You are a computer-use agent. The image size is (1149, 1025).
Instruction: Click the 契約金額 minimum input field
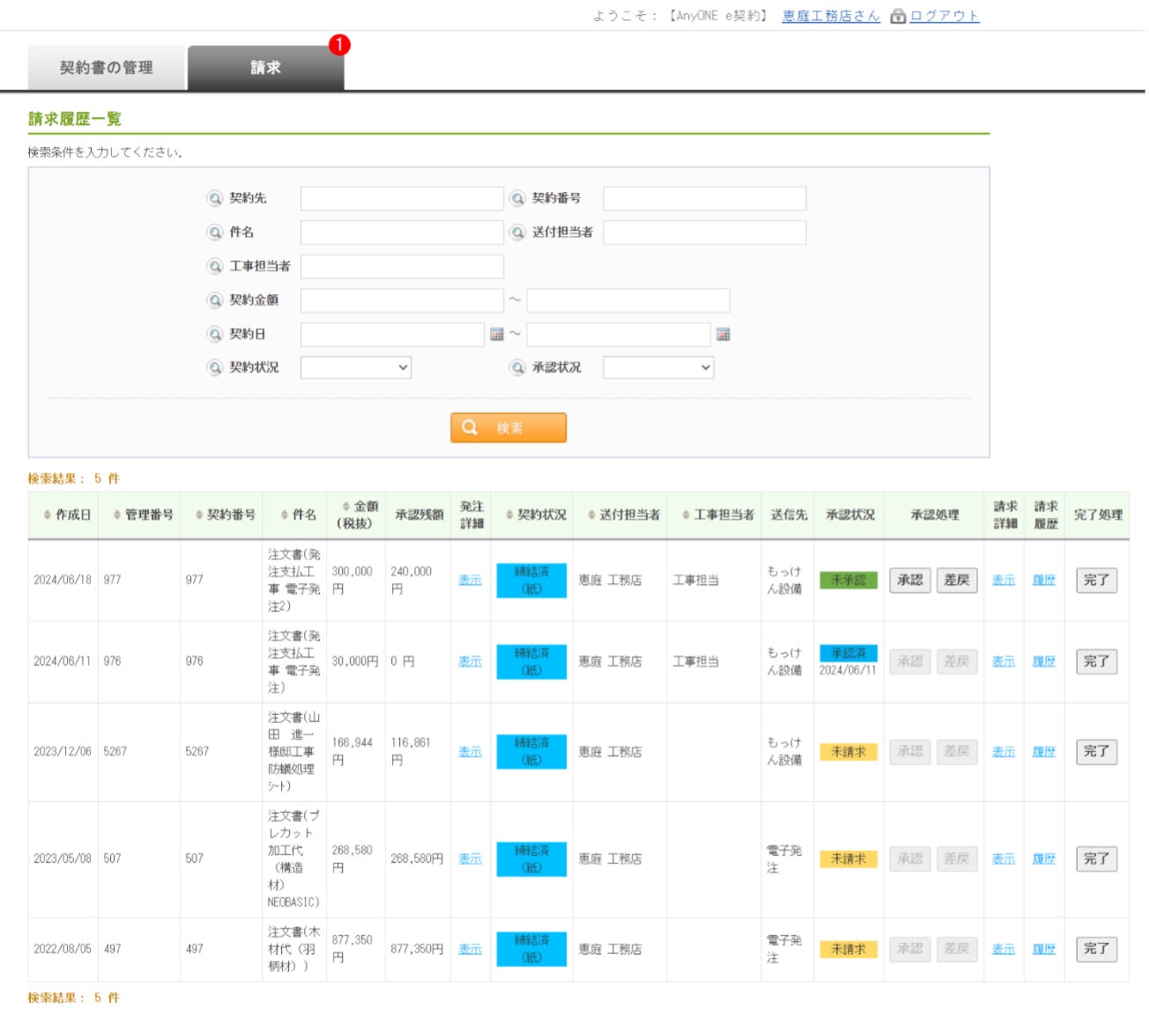pyautogui.click(x=402, y=300)
